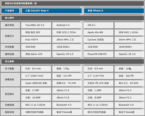The width and height of the screenshot is (145, 116).
Task: Select the 5.7" 2560*1440 cell
Action: pos(36,76)
